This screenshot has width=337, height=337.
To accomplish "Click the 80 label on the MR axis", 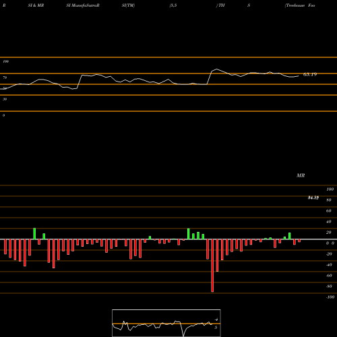I will click(x=329, y=200).
